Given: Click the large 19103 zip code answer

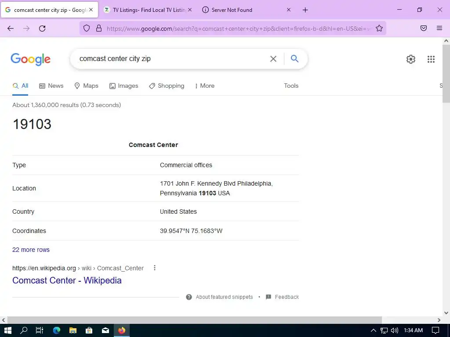Looking at the screenshot, I should [32, 124].
